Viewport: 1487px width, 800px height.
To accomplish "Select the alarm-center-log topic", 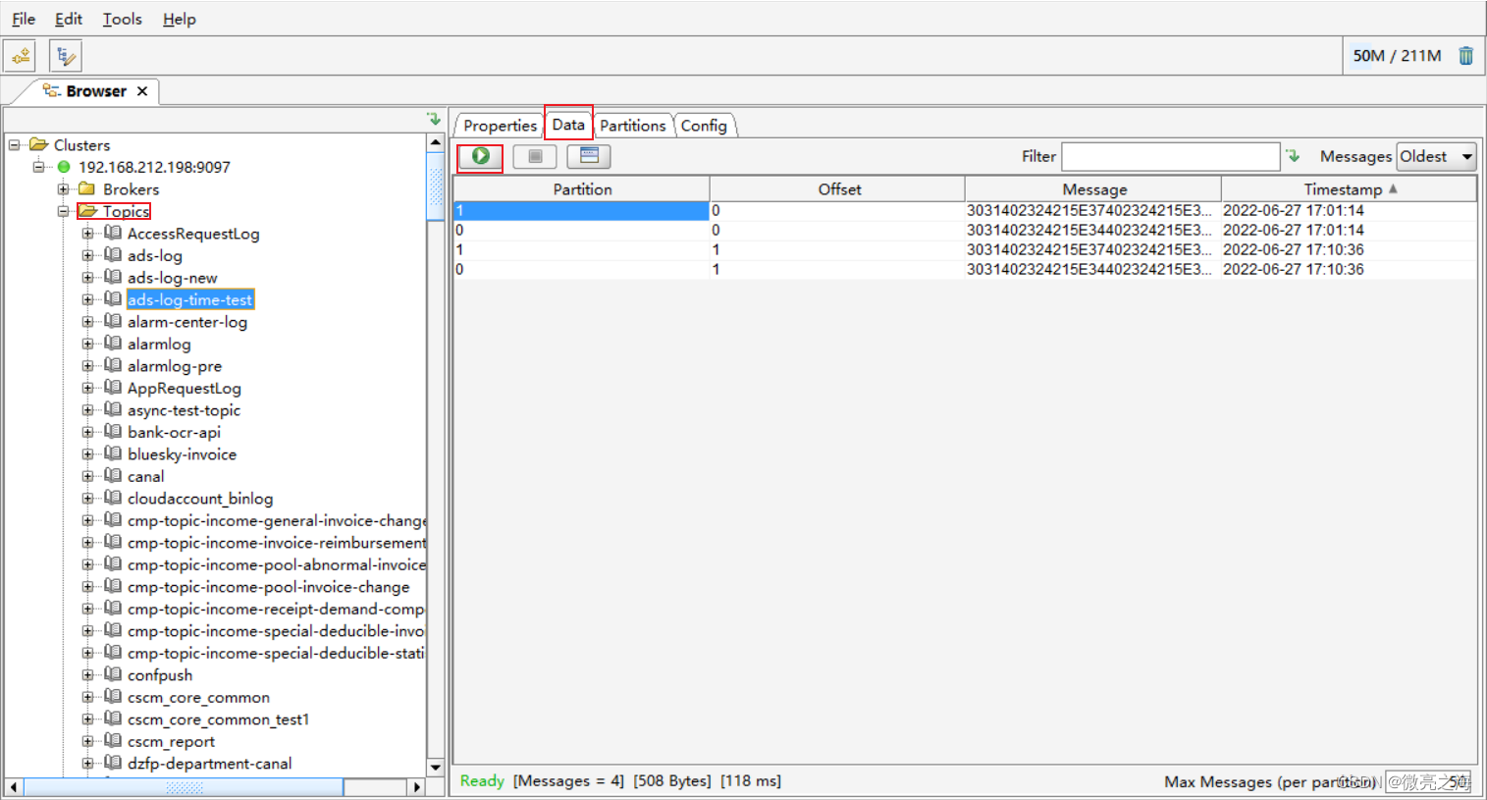I will pyautogui.click(x=187, y=322).
